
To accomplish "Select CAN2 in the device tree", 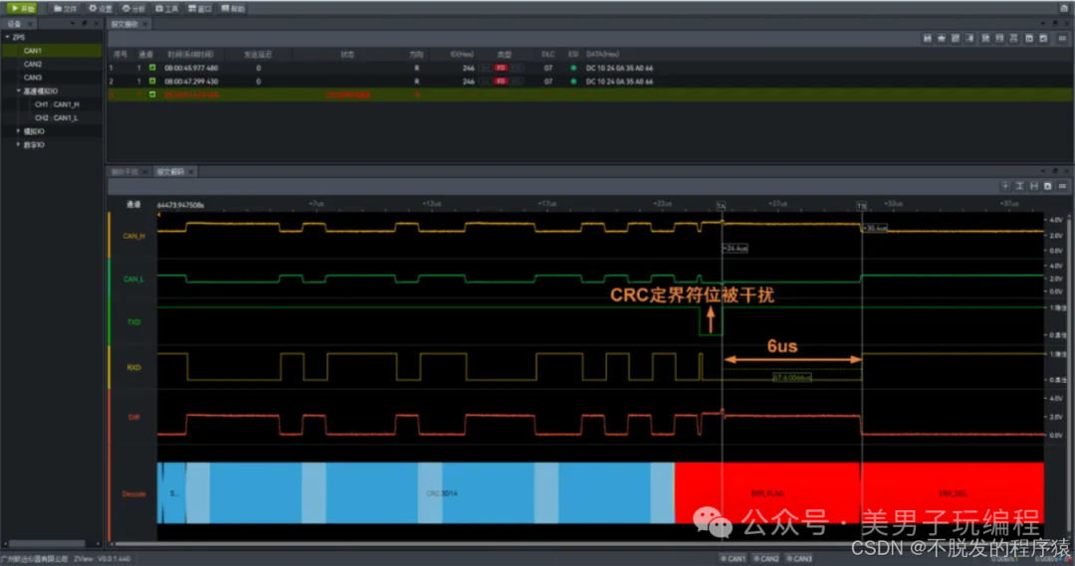I will click(x=32, y=64).
